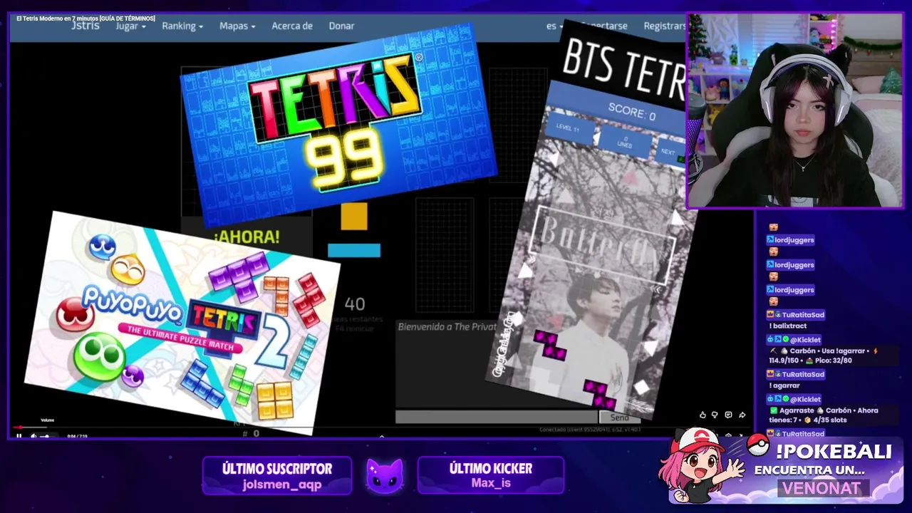Image resolution: width=912 pixels, height=513 pixels.
Task: Seek on the red video progress bar
Action: pyautogui.click(x=381, y=428)
